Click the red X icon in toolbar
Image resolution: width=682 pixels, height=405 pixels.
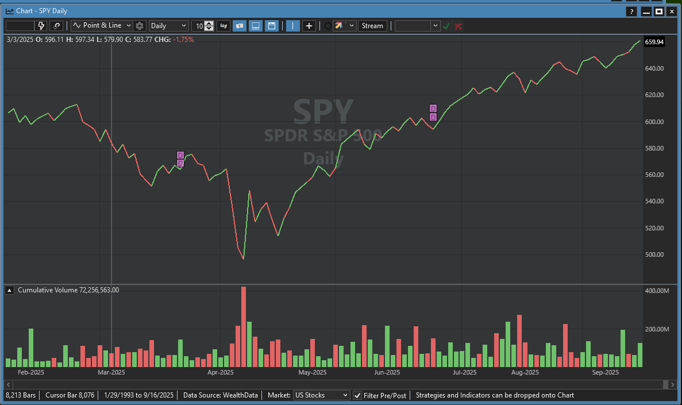[x=458, y=26]
